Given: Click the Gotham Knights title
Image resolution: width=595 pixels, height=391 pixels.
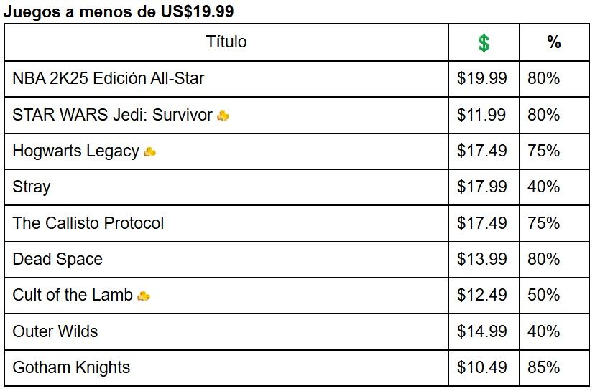Looking at the screenshot, I should [71, 367].
